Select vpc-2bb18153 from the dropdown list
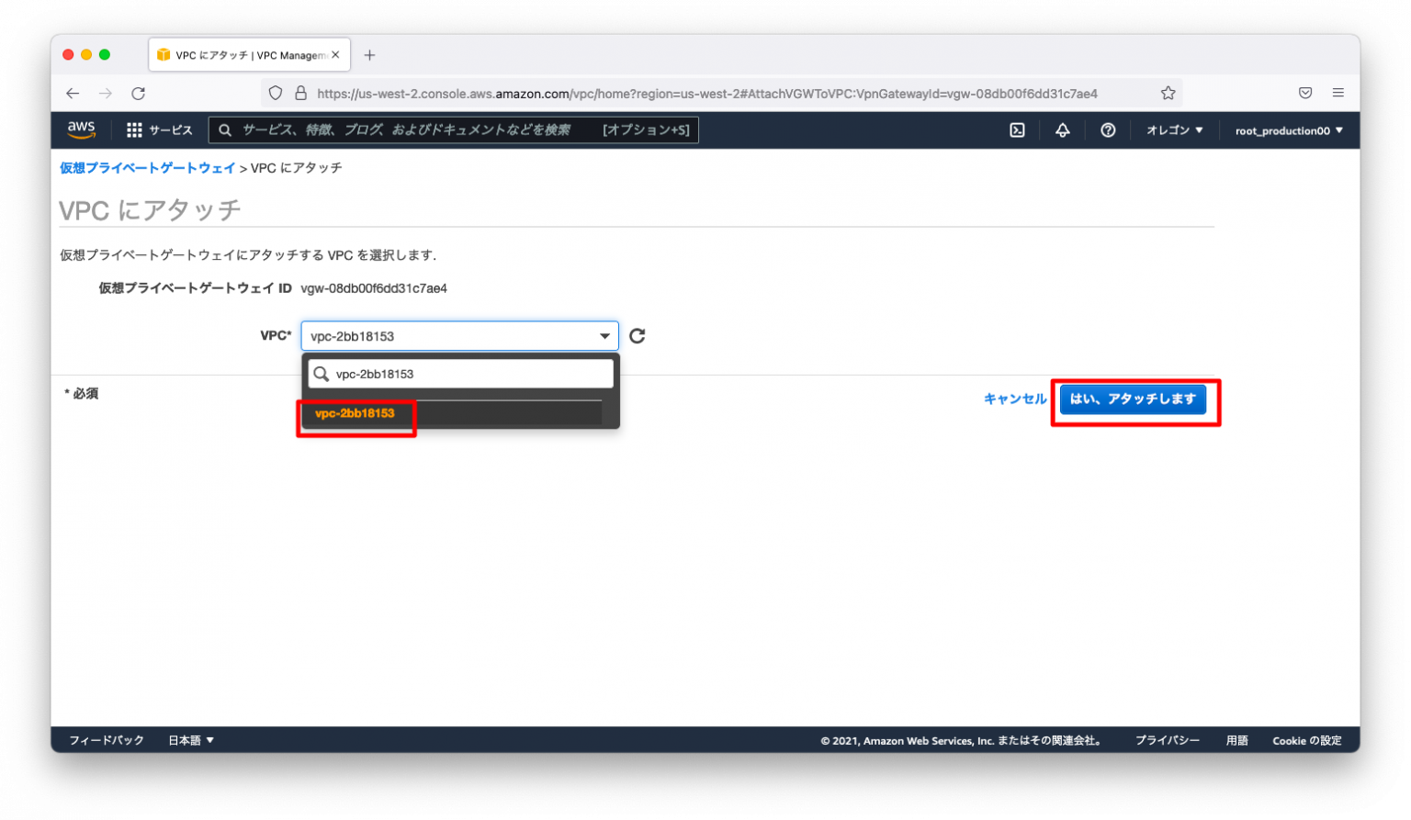 coord(355,413)
